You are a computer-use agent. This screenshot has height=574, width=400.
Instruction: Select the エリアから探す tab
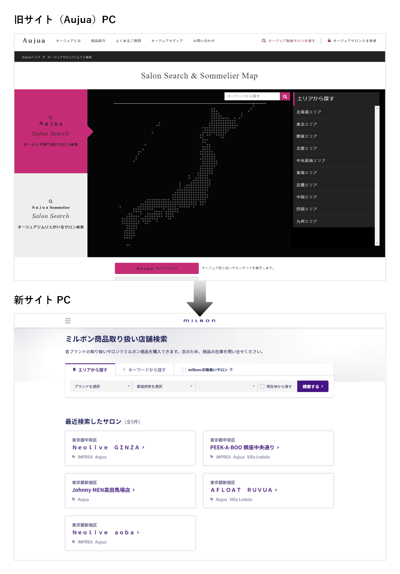[90, 370]
